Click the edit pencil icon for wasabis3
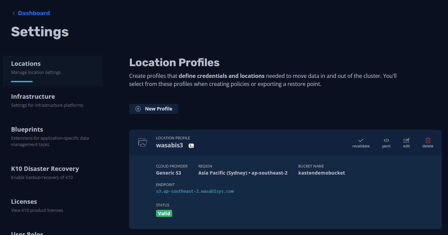Viewport: 448px width, 235px height. pos(406,140)
